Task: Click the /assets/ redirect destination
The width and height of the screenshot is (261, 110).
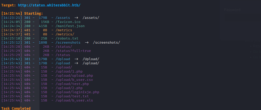Action: point(91,18)
